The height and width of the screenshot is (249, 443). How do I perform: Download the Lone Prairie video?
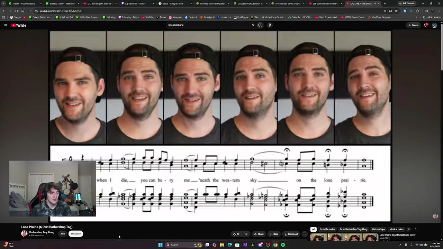(x=291, y=234)
